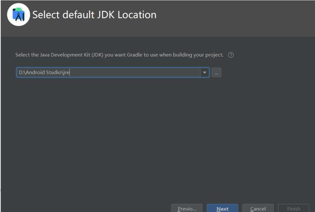
Task: Click the 'Select default JDK Location' heading
Action: pyautogui.click(x=94, y=15)
